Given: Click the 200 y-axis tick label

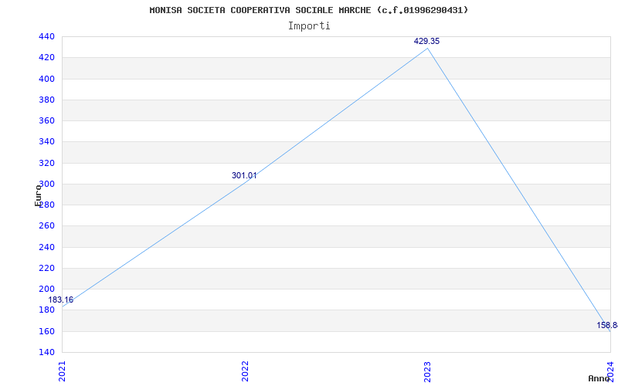Looking at the screenshot, I should [x=46, y=289].
